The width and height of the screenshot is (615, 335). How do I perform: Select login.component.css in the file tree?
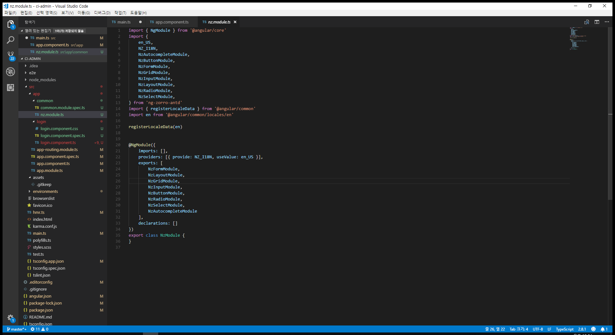(x=59, y=128)
